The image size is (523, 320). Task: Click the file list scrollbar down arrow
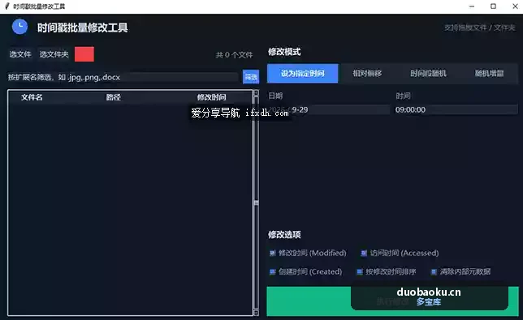click(x=256, y=312)
